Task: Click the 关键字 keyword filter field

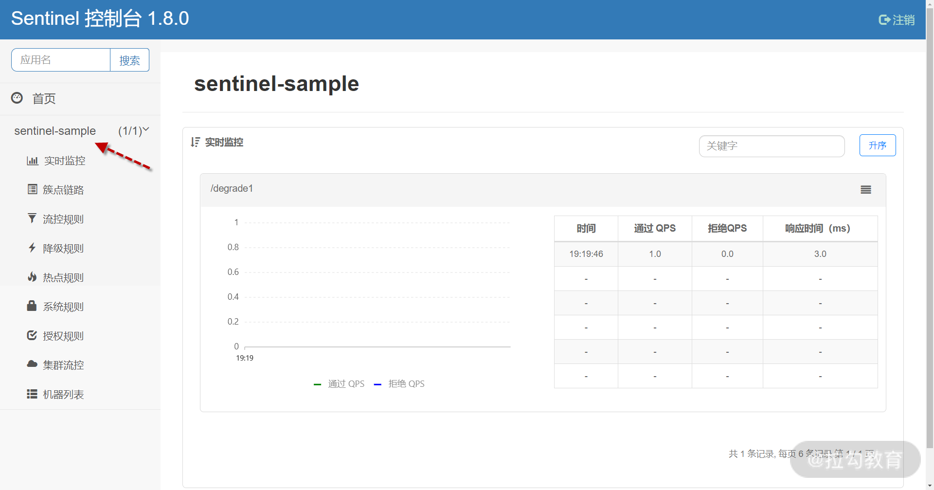Action: pos(772,146)
